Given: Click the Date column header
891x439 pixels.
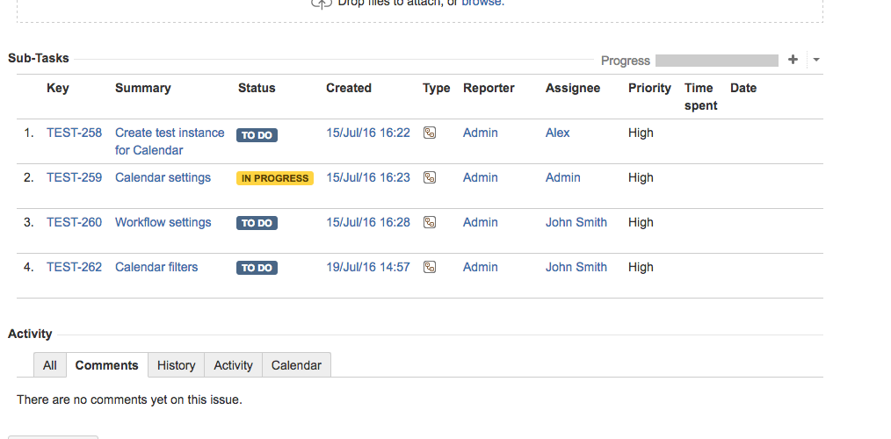Looking at the screenshot, I should [x=743, y=88].
